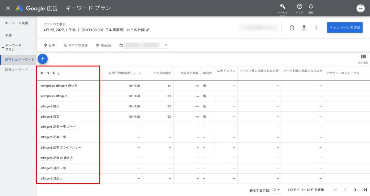Viewport: 370px width, 196px height.
Task: Close the keyword plan with the X icon
Action: (x=8, y=8)
